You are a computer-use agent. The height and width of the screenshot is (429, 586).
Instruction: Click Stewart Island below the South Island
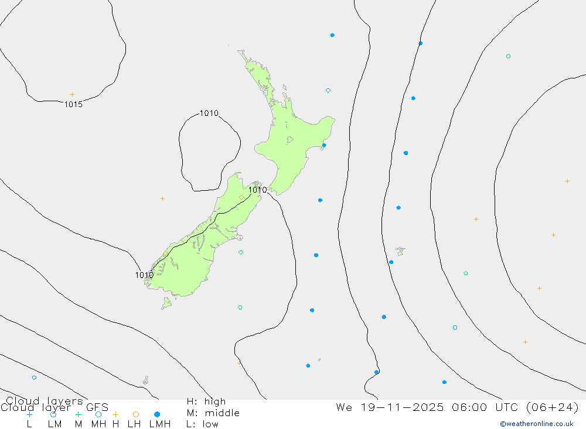(x=166, y=303)
